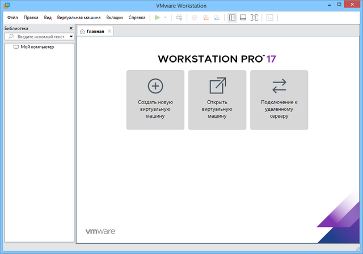This screenshot has height=254, width=363.
Task: Create a new virtual machine
Action: click(x=155, y=100)
